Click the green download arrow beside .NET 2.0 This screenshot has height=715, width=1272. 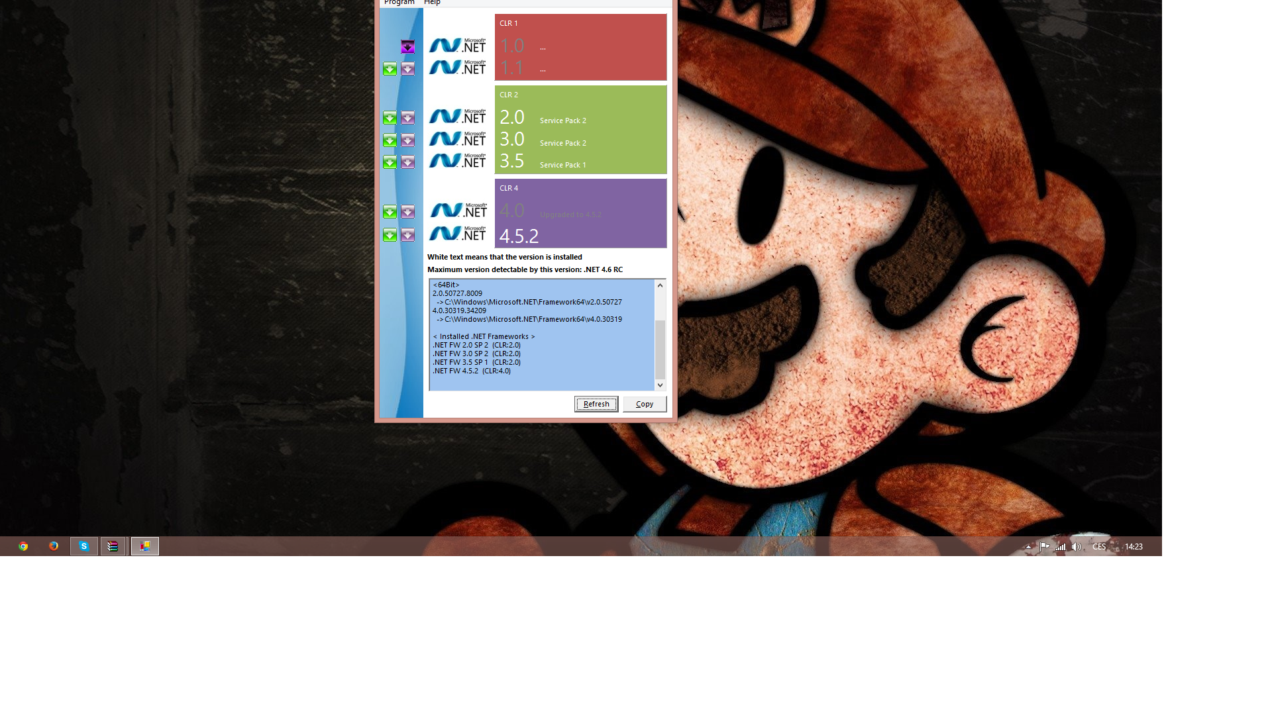(x=390, y=118)
